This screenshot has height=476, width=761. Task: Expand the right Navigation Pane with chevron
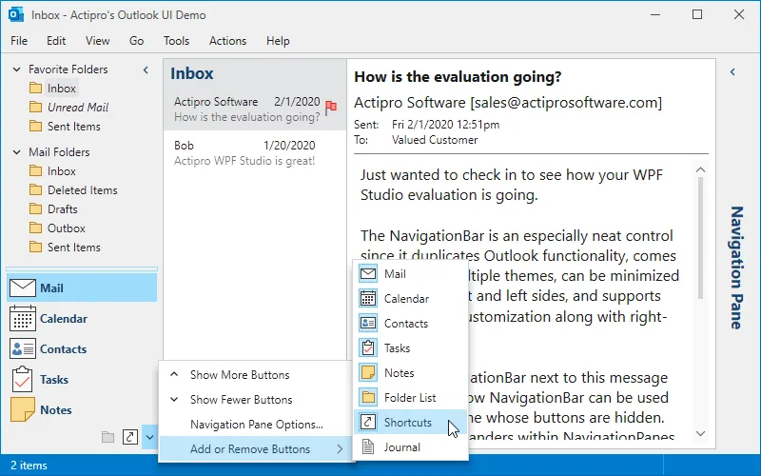pyautogui.click(x=732, y=72)
